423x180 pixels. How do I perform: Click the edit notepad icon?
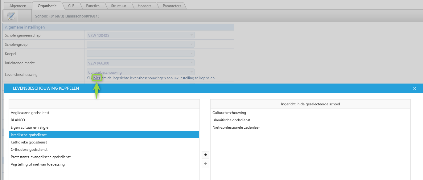coord(11,16)
